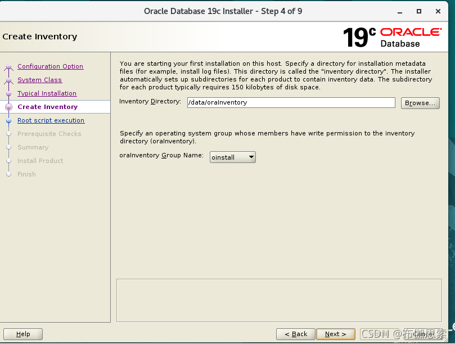Click the oraInventory Group Name label
Viewport: 455px width, 344px height.
point(161,156)
